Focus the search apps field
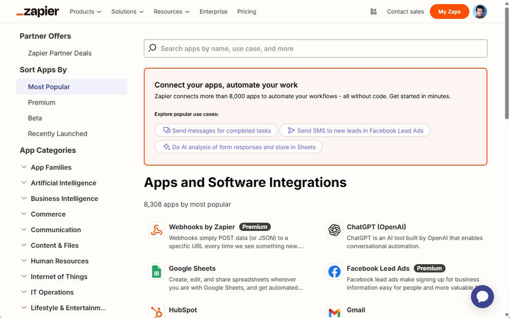 (x=316, y=48)
